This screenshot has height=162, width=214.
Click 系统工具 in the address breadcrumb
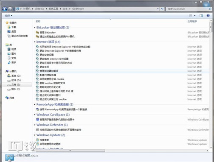tap(53, 9)
